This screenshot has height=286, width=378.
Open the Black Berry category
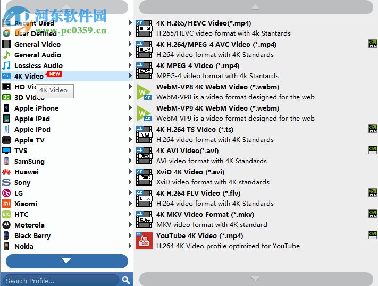pyautogui.click(x=67, y=235)
